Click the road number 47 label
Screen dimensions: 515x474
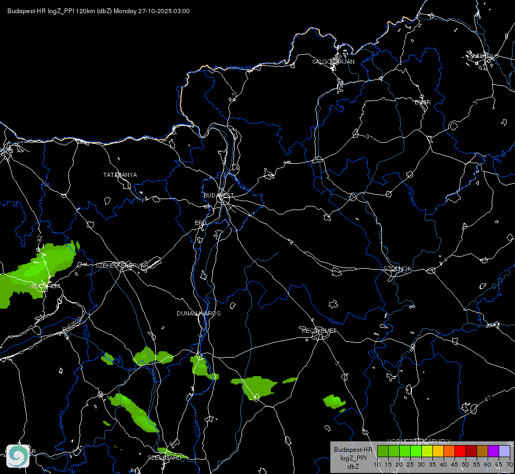tap(488, 399)
